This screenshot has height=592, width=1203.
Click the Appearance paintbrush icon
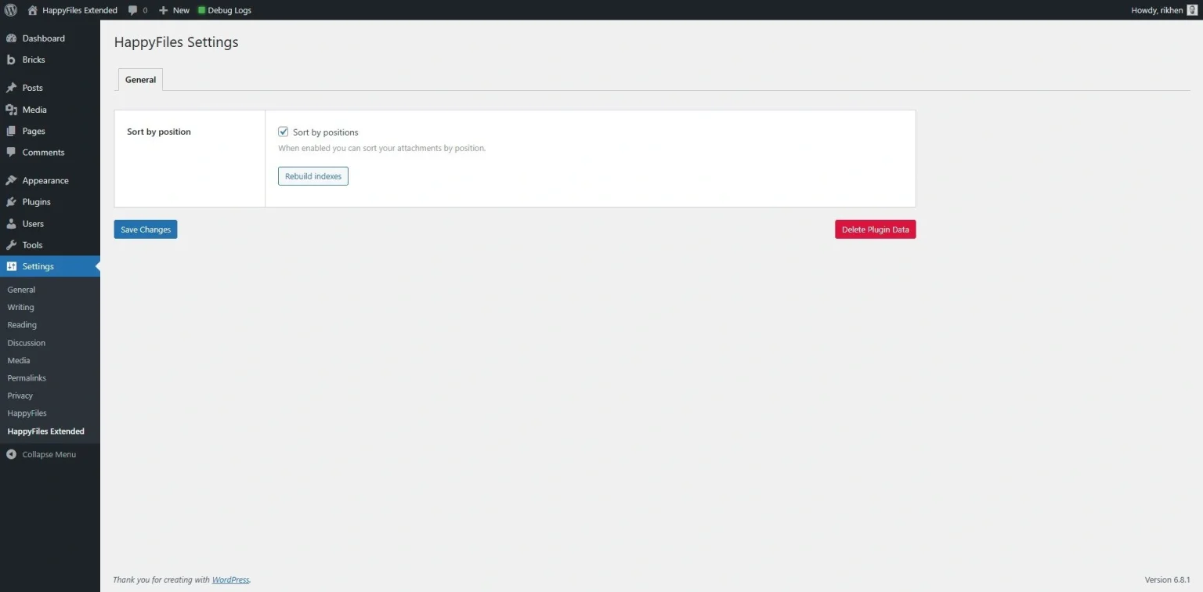pyautogui.click(x=11, y=180)
